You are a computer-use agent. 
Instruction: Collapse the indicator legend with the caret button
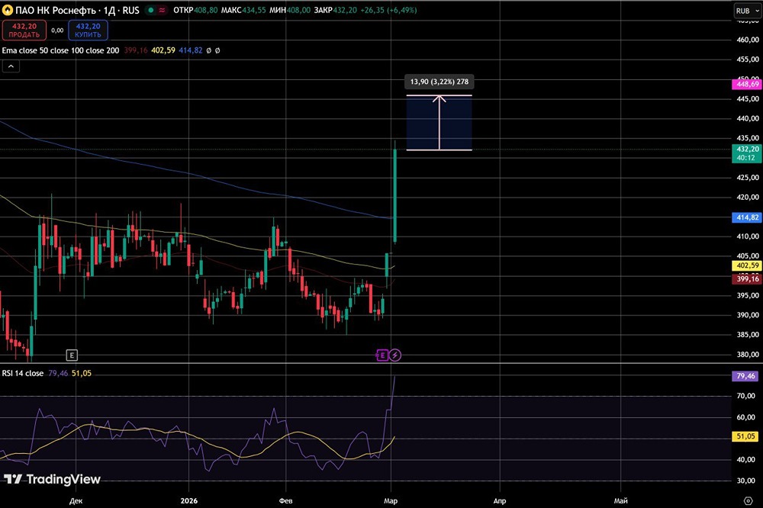click(11, 66)
